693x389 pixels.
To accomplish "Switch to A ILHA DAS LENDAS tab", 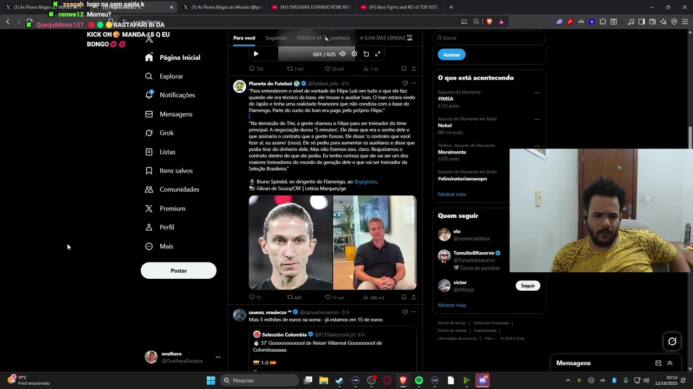I will click(x=387, y=38).
